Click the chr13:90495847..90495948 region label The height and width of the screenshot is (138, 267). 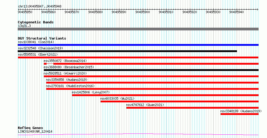coord(40,7)
